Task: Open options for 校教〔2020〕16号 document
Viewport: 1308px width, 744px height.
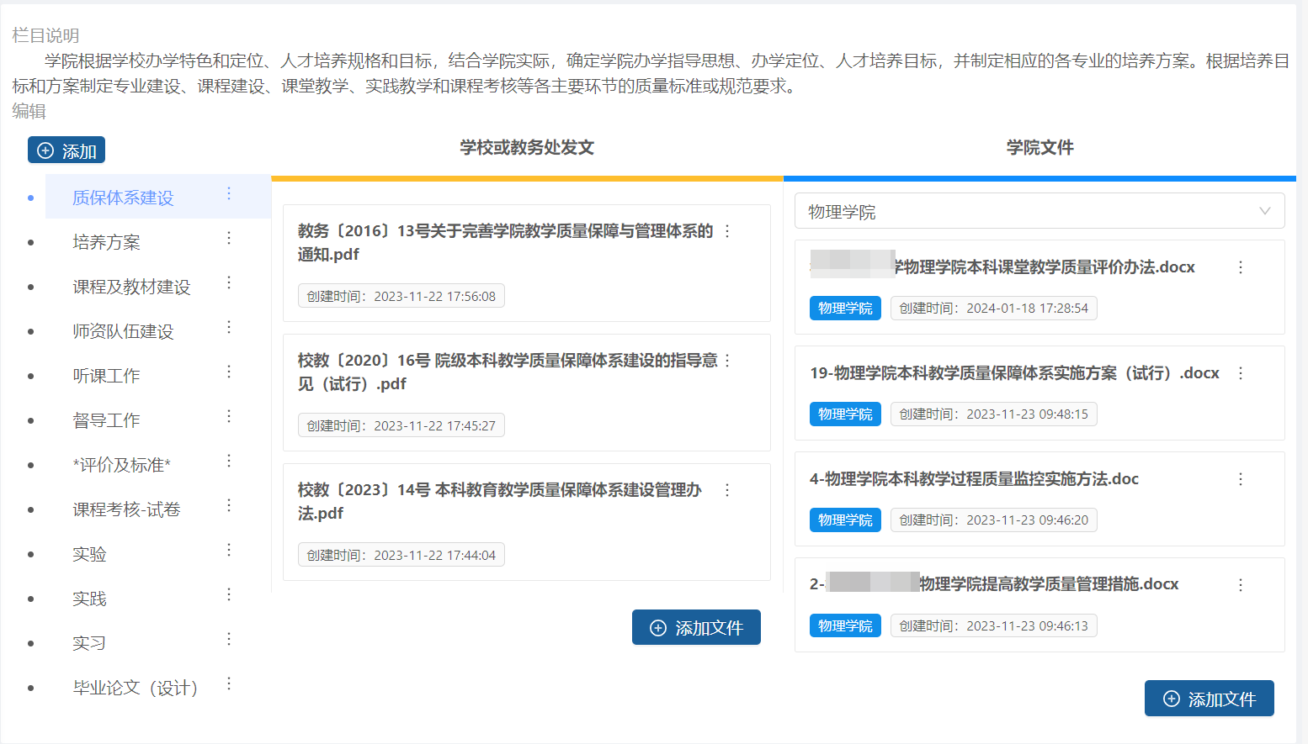Action: point(727,361)
